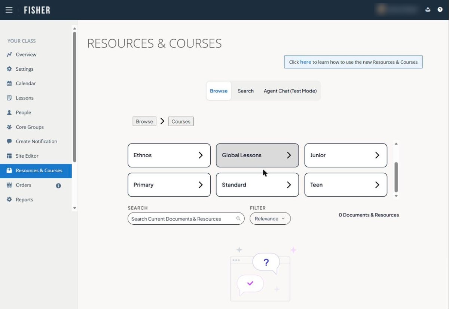Click the course list scrollbar up arrow

point(396,143)
